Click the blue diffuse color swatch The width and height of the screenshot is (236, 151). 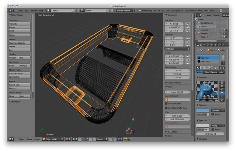202,111
